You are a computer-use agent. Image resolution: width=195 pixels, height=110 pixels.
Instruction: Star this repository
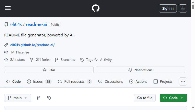tap(49, 70)
